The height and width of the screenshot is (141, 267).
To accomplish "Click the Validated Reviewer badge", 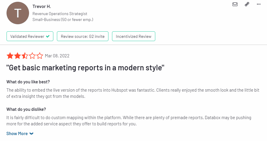I will (30, 36).
